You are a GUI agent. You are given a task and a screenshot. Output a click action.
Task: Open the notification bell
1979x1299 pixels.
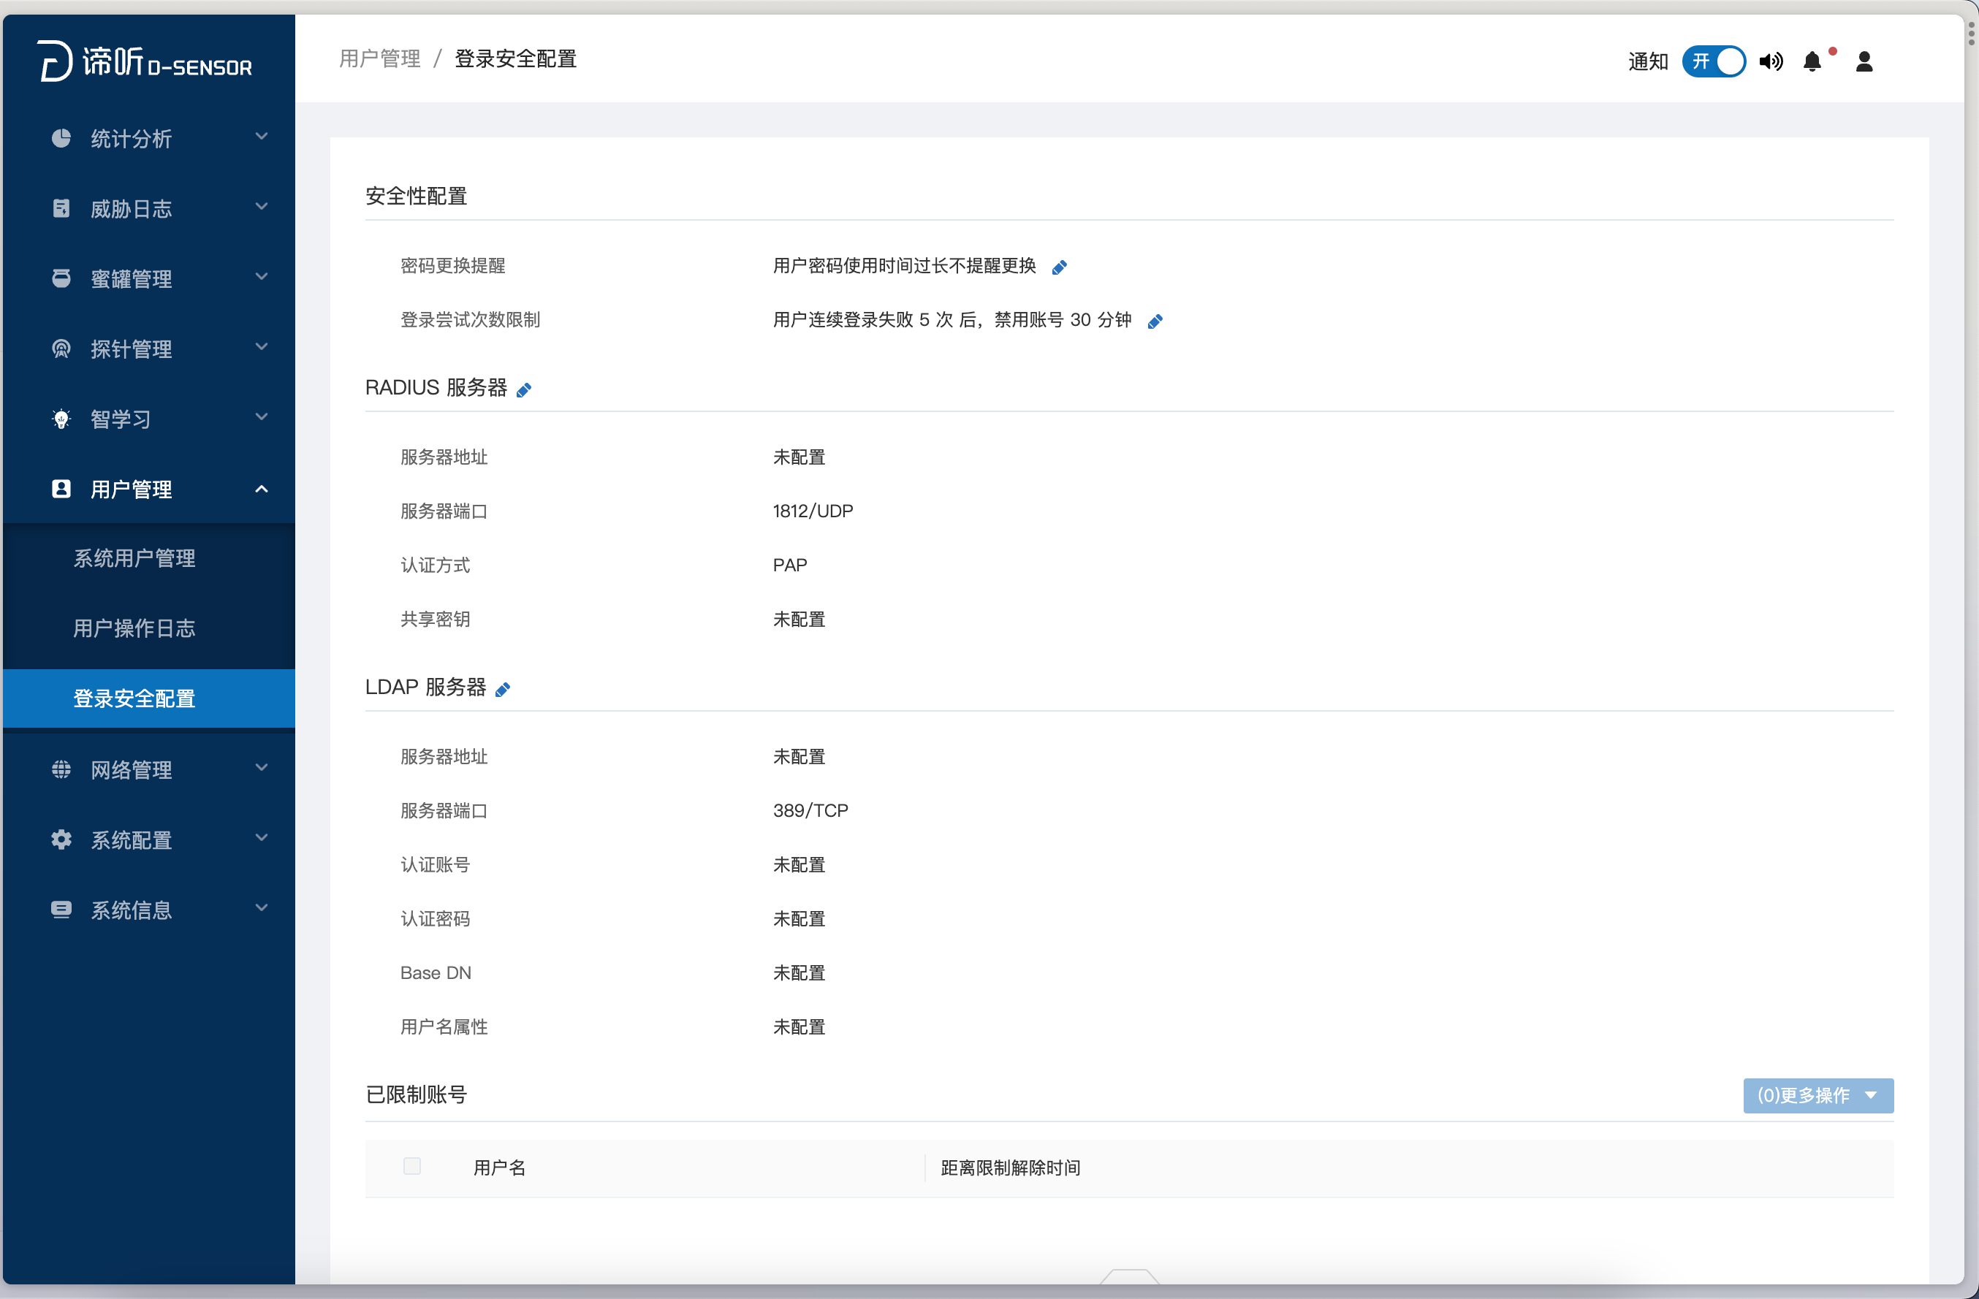coord(1812,61)
